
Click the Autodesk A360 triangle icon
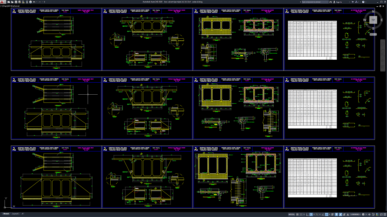click(356, 2)
